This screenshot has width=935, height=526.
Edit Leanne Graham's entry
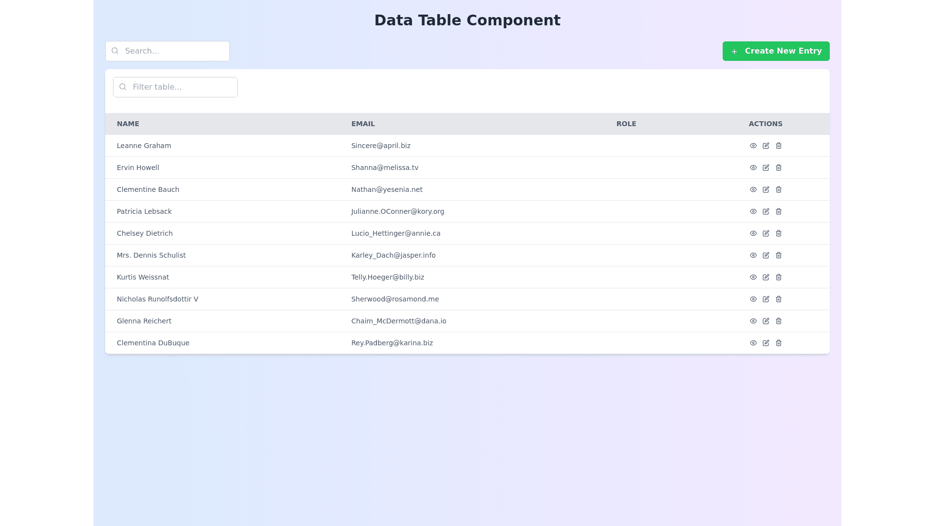pyautogui.click(x=766, y=146)
